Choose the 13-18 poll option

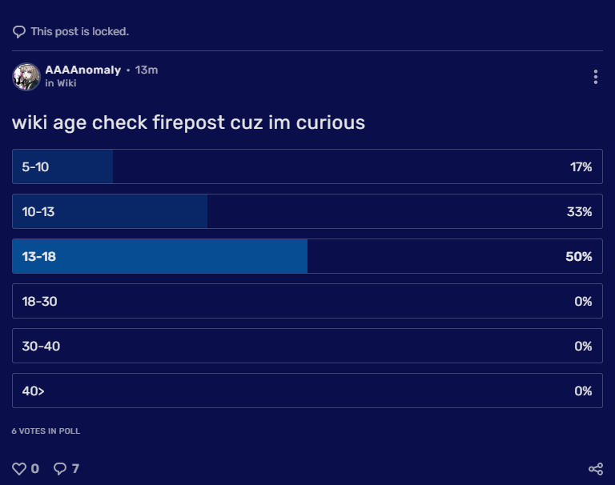pyautogui.click(x=307, y=256)
